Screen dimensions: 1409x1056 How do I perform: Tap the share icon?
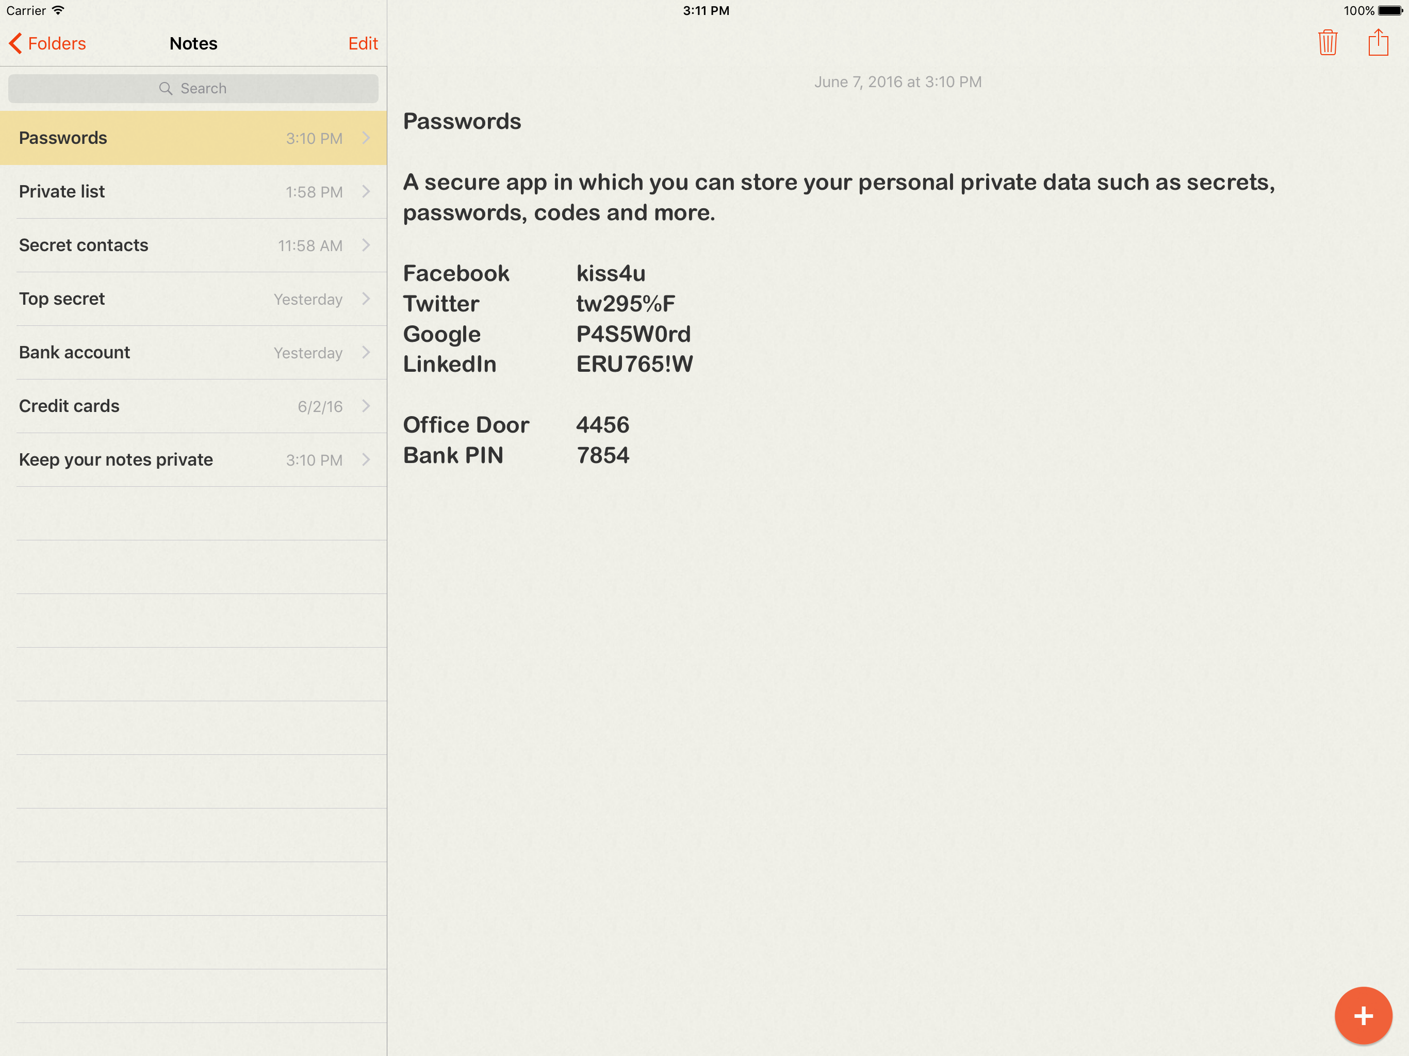coord(1378,43)
